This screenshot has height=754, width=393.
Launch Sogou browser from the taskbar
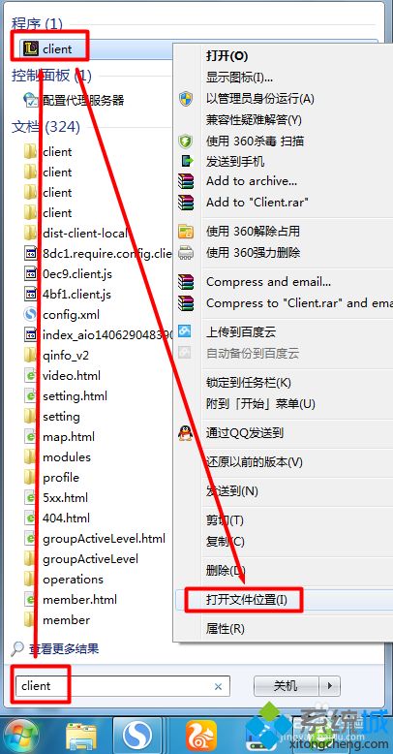[x=137, y=736]
